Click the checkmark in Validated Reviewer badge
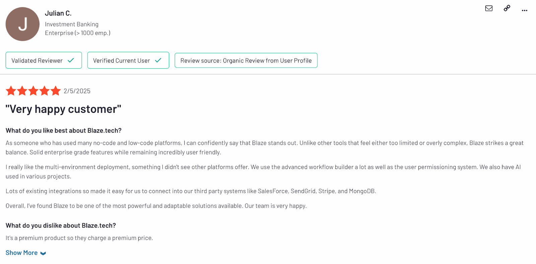536x264 pixels. 71,60
